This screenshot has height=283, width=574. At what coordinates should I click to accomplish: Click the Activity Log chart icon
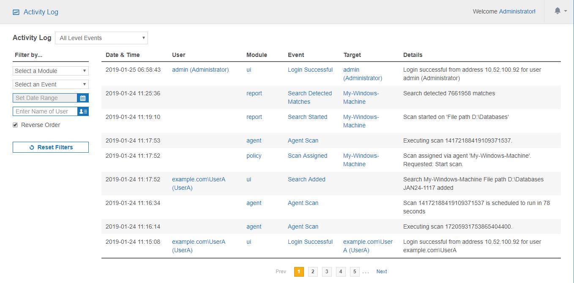pos(16,12)
